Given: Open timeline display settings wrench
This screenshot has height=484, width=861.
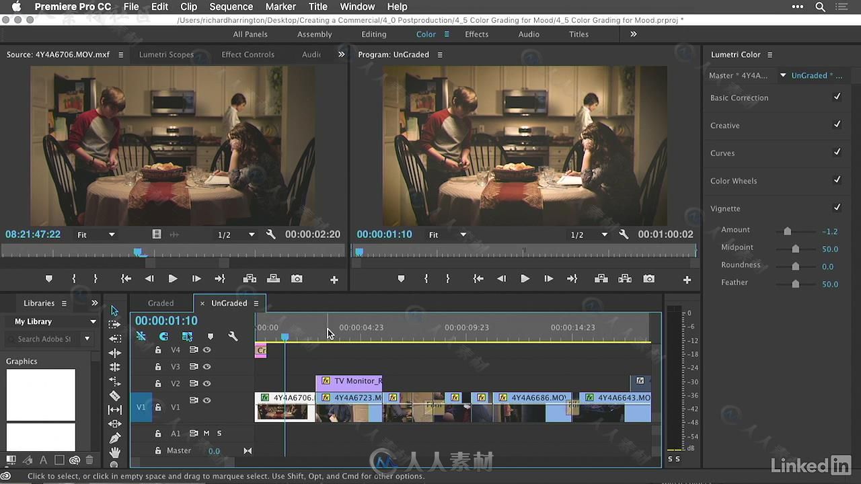Looking at the screenshot, I should [233, 336].
